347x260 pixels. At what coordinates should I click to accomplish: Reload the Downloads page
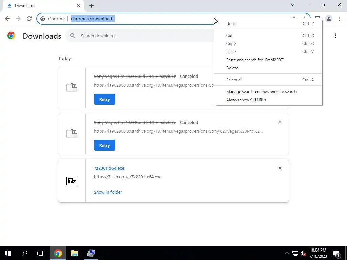[x=29, y=19]
